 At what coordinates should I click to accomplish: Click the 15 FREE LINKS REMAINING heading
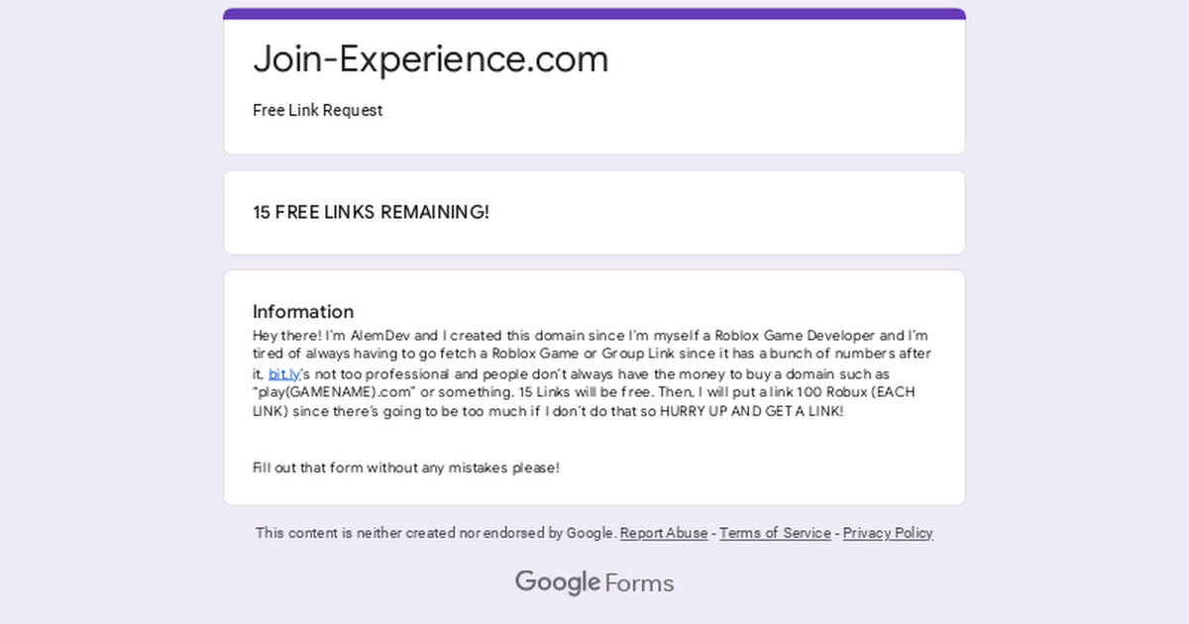(371, 213)
